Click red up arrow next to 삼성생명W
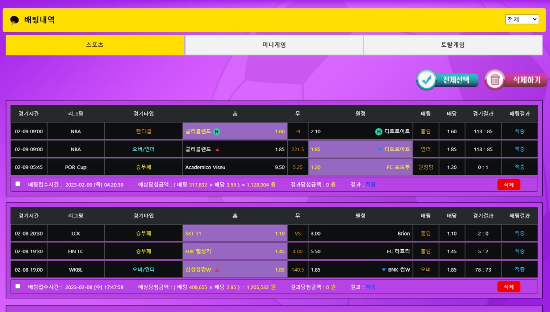550x312 pixels. (x=217, y=270)
